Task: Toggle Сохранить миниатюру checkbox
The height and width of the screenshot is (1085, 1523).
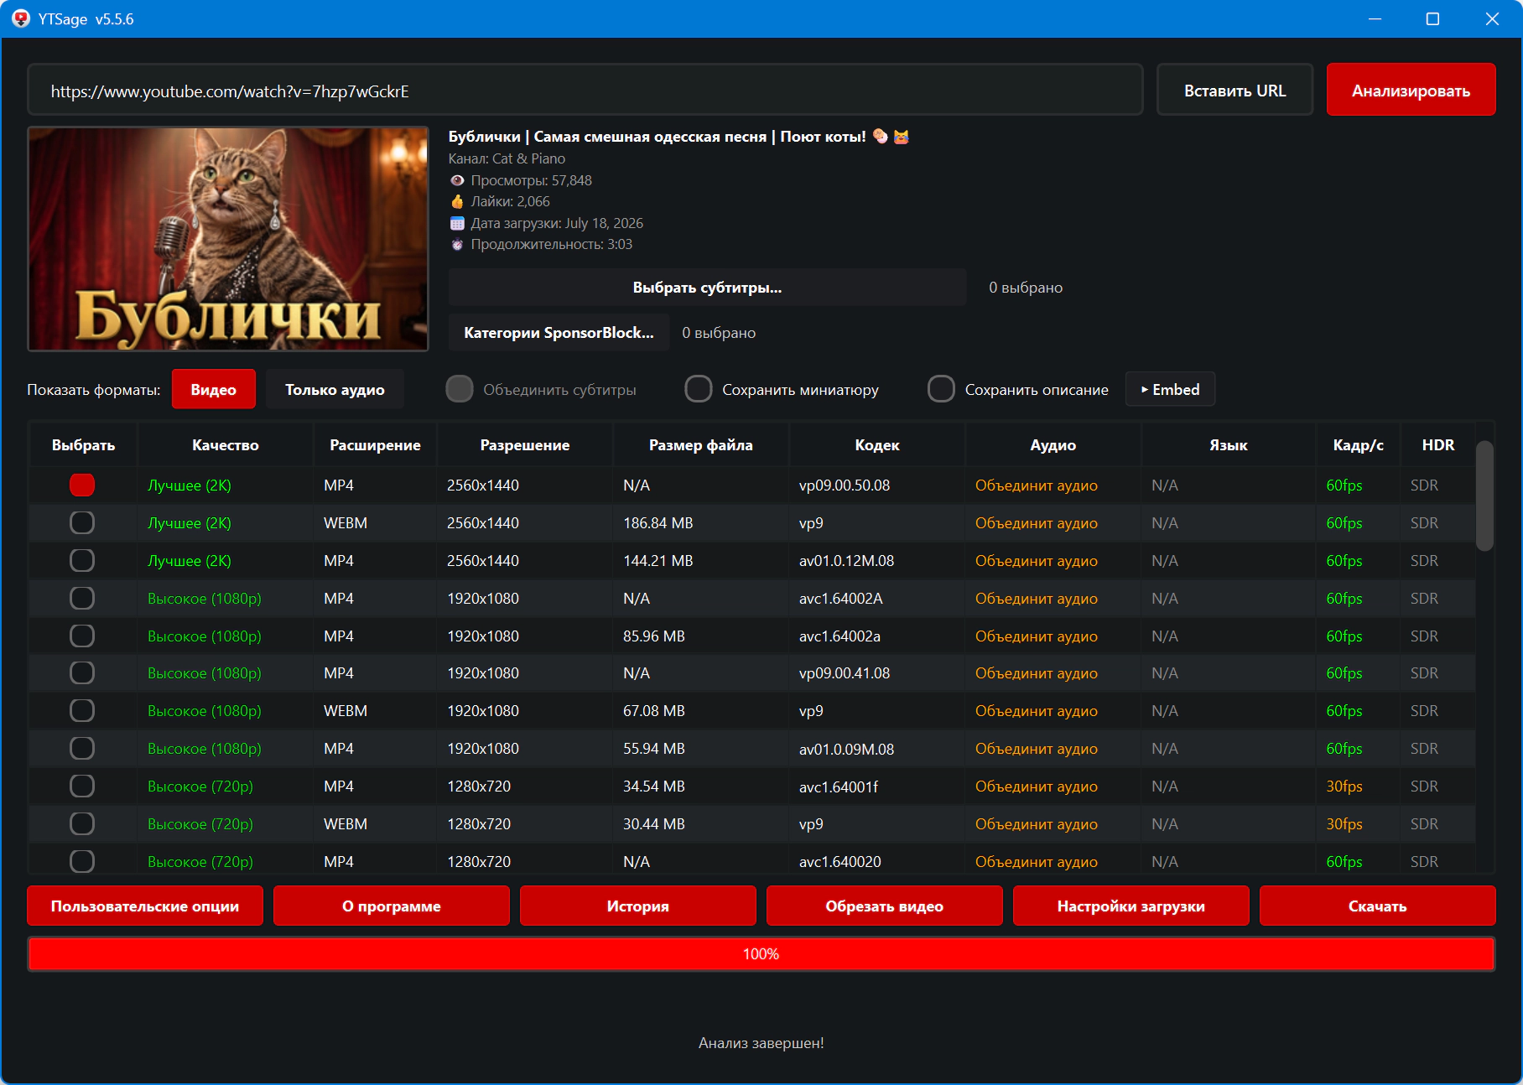Action: click(x=699, y=389)
